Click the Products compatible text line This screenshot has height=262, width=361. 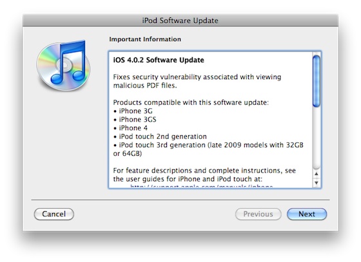point(191,102)
